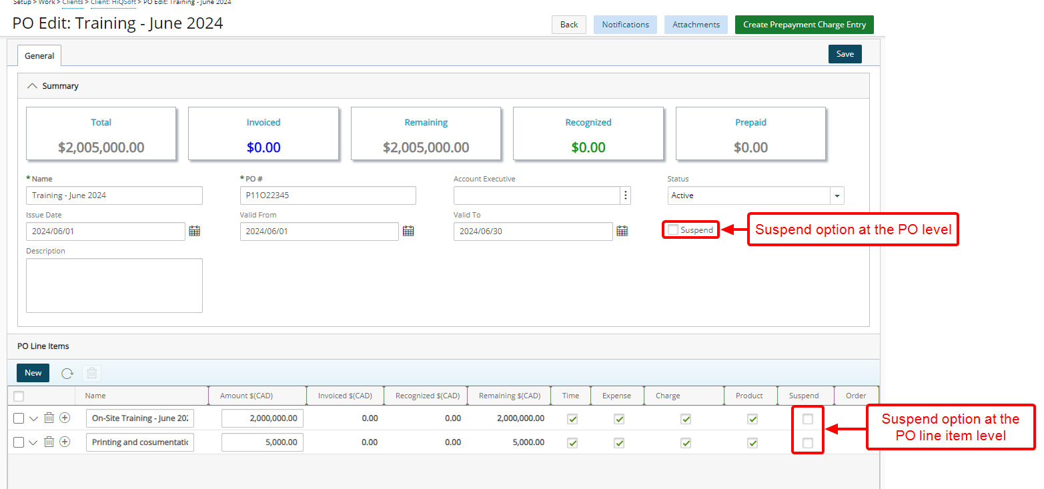Click the Total summary card
The image size is (1044, 489).
coord(101,133)
